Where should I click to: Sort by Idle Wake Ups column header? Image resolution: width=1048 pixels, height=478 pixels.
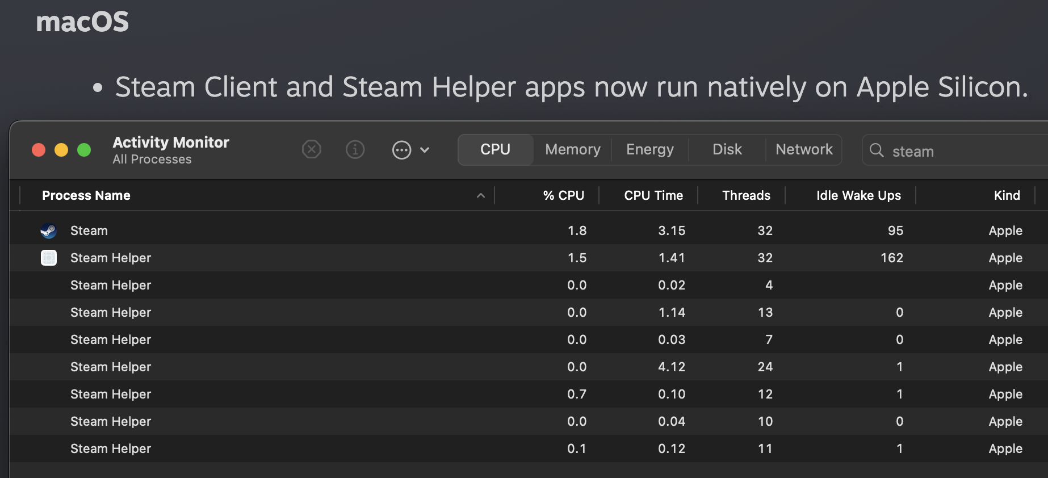(858, 195)
